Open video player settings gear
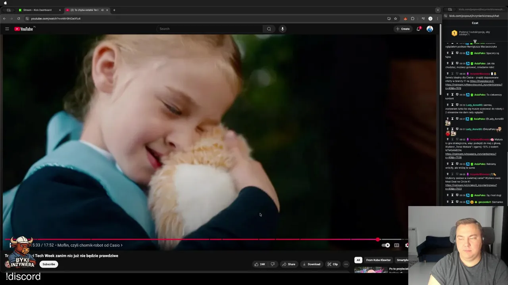This screenshot has height=285, width=508. tap(406, 245)
